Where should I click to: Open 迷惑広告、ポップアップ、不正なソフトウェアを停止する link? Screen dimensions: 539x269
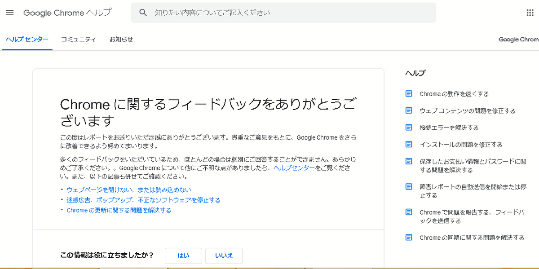pos(143,200)
